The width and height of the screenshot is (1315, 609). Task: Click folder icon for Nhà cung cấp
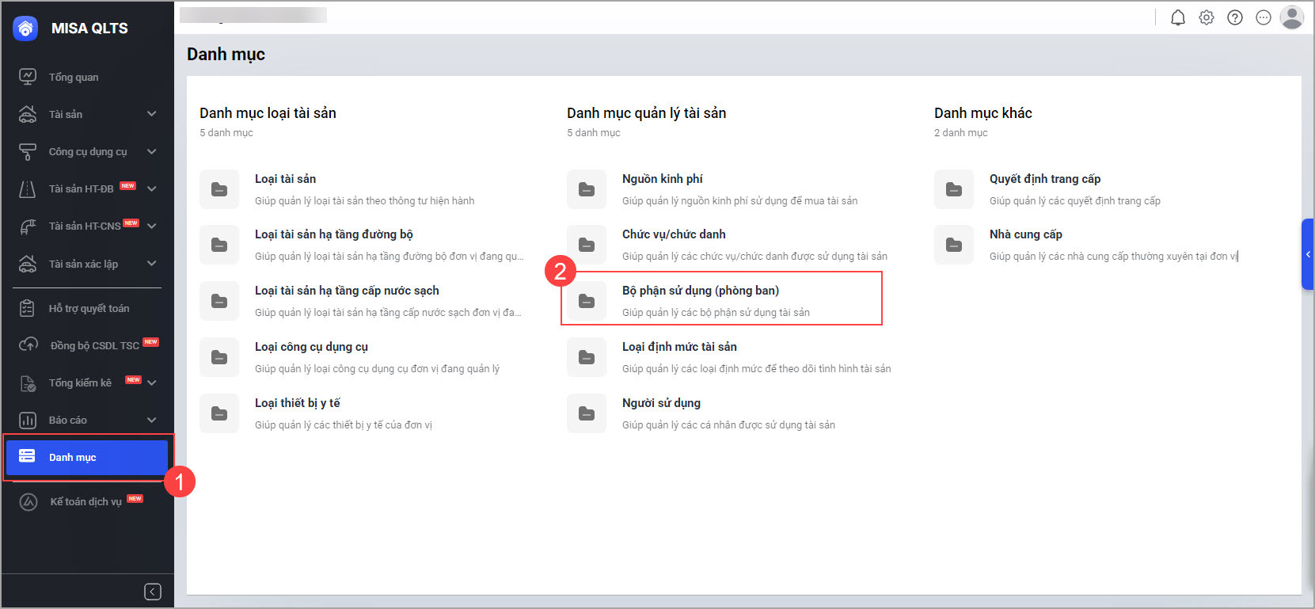954,245
